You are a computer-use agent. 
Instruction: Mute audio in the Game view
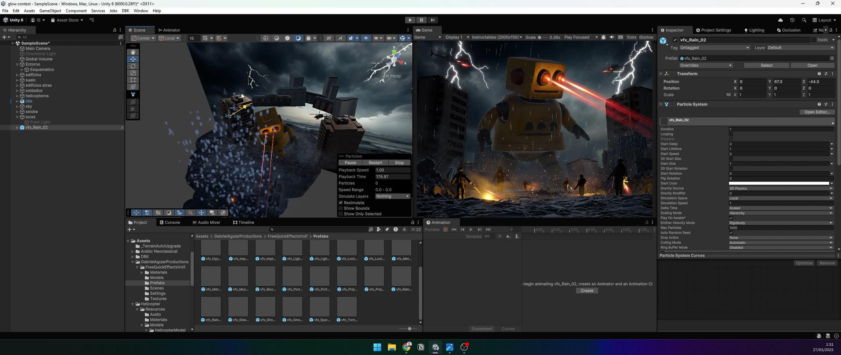[612, 37]
